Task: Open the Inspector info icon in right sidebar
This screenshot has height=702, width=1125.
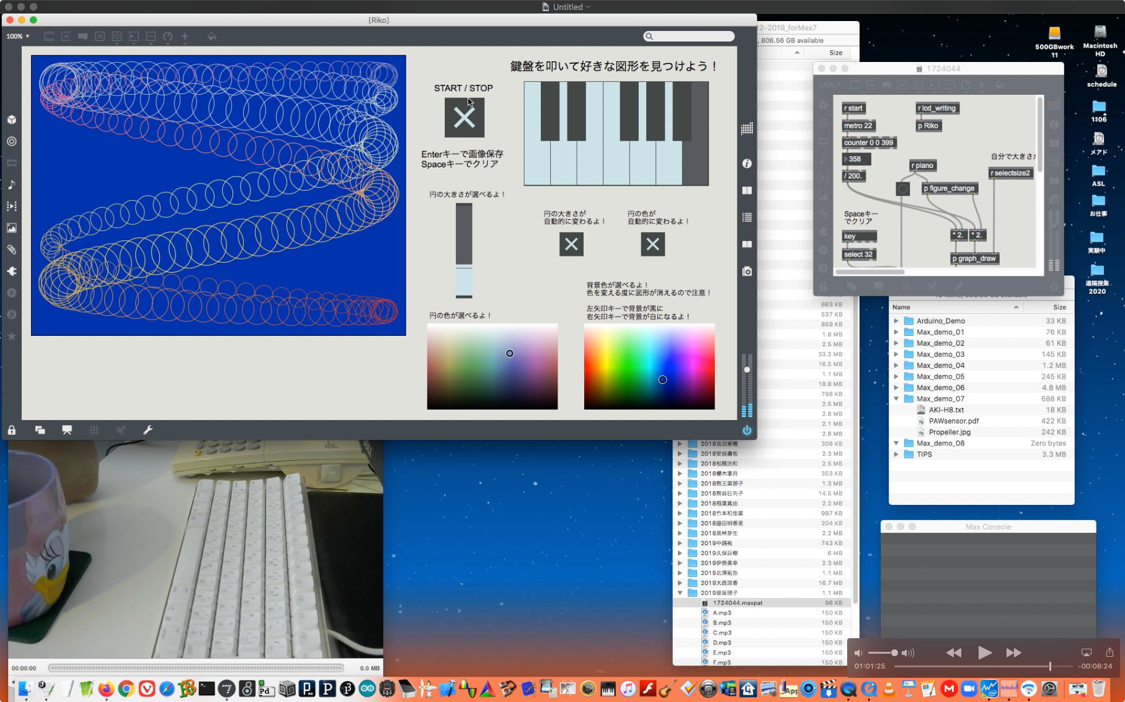Action: tap(747, 164)
